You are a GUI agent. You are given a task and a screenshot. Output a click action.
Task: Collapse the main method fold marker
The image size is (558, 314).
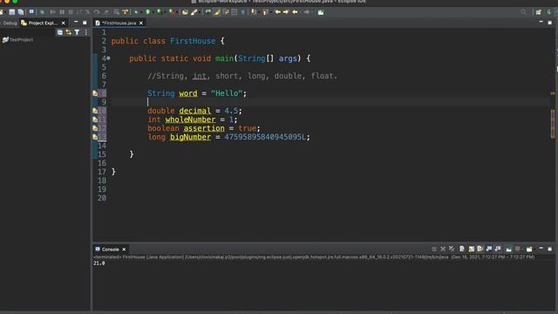108,58
